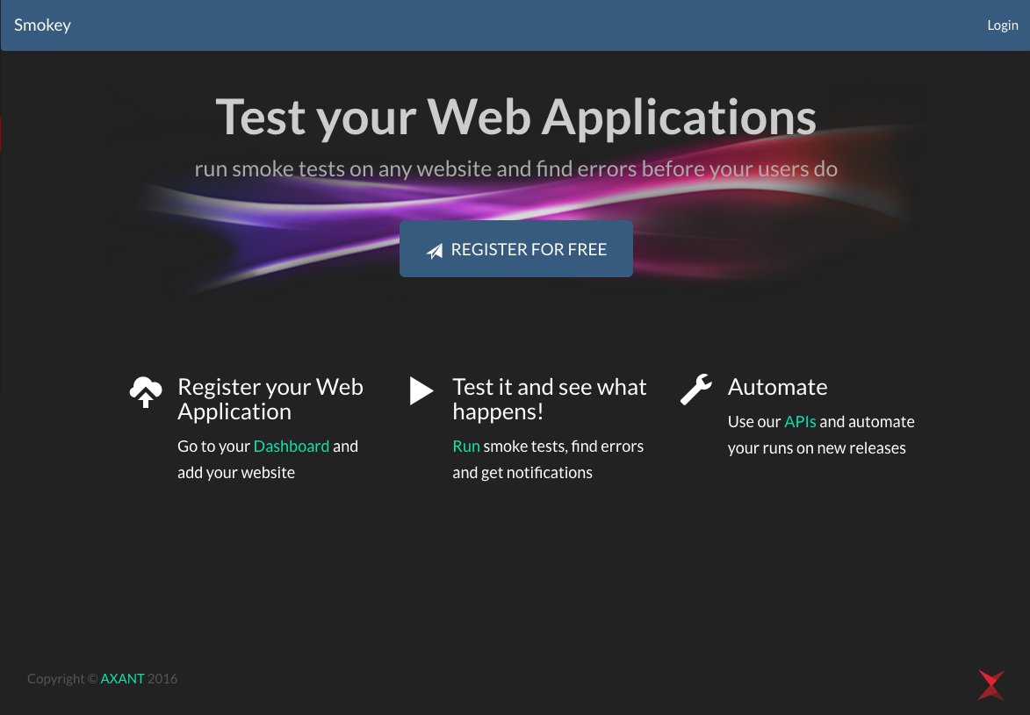This screenshot has width=1030, height=715.
Task: Click the 'Test your Web Applications' headline
Action: click(x=515, y=117)
